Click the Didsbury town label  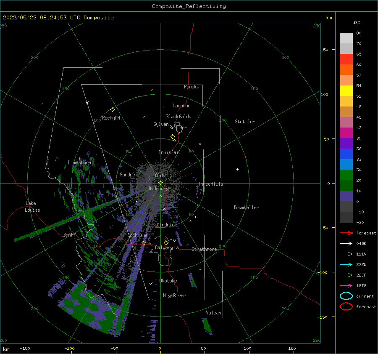(x=158, y=189)
